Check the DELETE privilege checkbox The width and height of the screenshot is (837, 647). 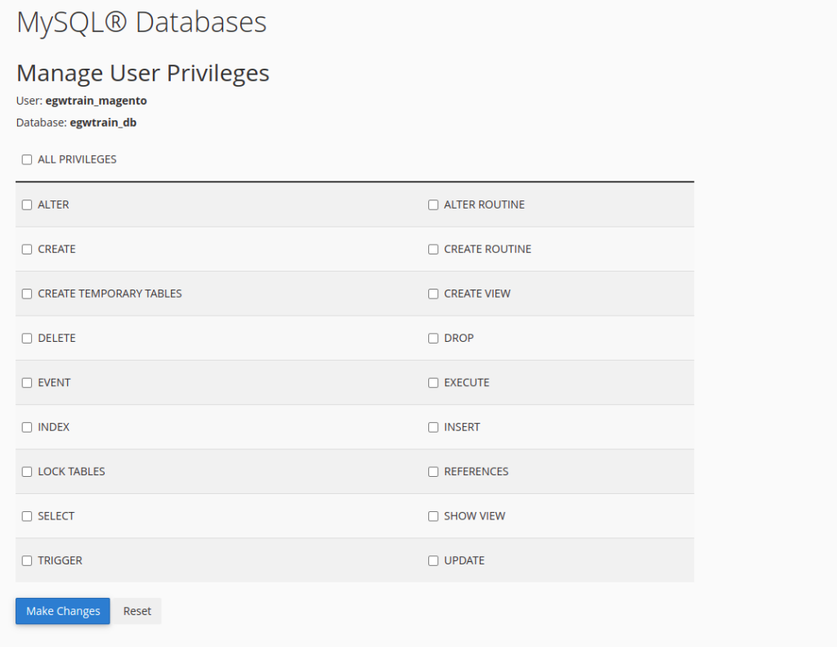27,338
